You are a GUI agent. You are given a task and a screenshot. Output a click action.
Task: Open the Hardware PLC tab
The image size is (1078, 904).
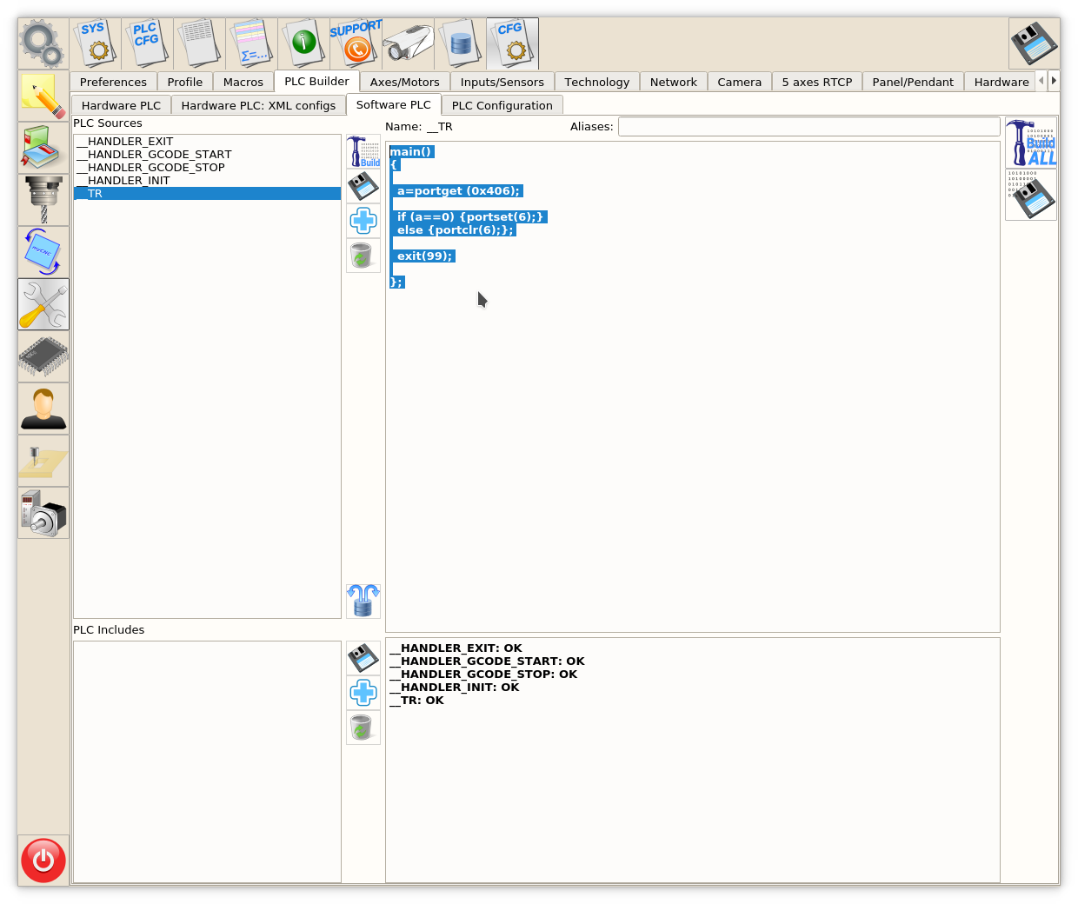pyautogui.click(x=121, y=105)
